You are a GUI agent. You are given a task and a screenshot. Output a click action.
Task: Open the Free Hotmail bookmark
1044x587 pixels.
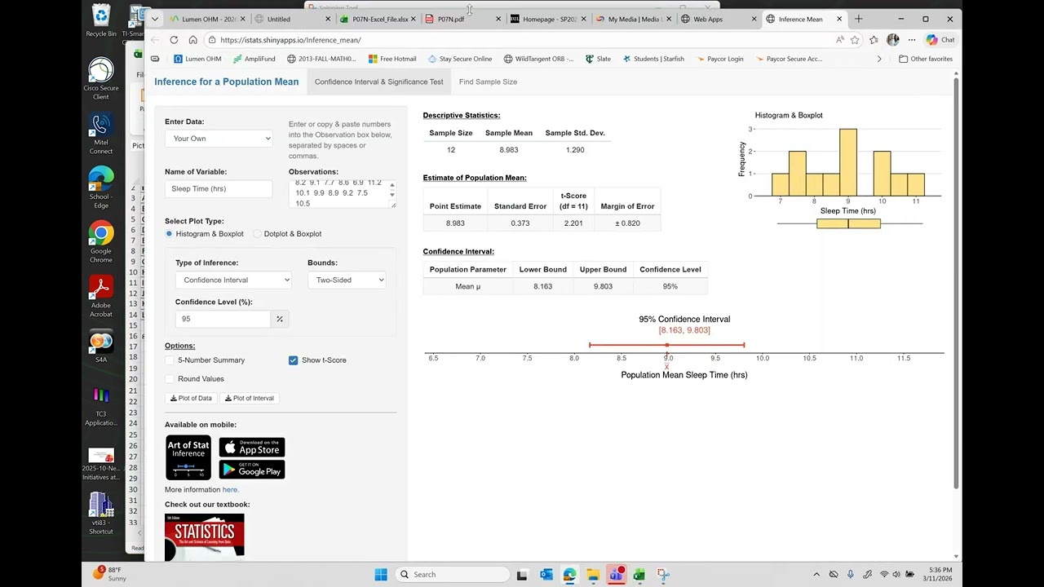392,59
